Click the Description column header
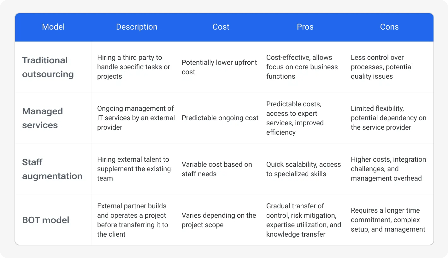The width and height of the screenshot is (448, 258). (x=137, y=27)
